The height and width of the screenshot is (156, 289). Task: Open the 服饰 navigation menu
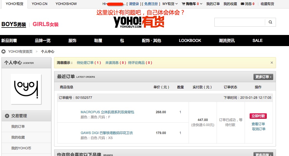tap(72, 41)
